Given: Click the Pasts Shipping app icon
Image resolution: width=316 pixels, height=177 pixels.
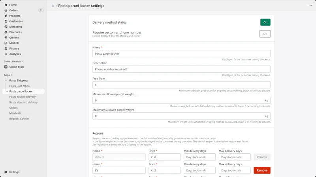Looking at the screenshot, I should 6,81.
